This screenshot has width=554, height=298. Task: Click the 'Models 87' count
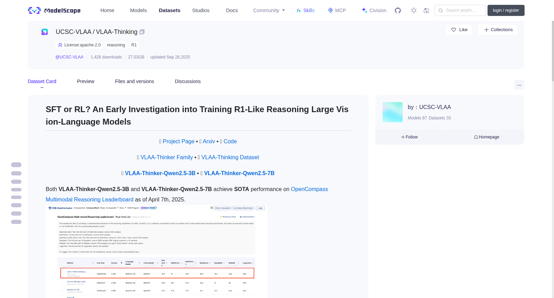pyautogui.click(x=417, y=118)
